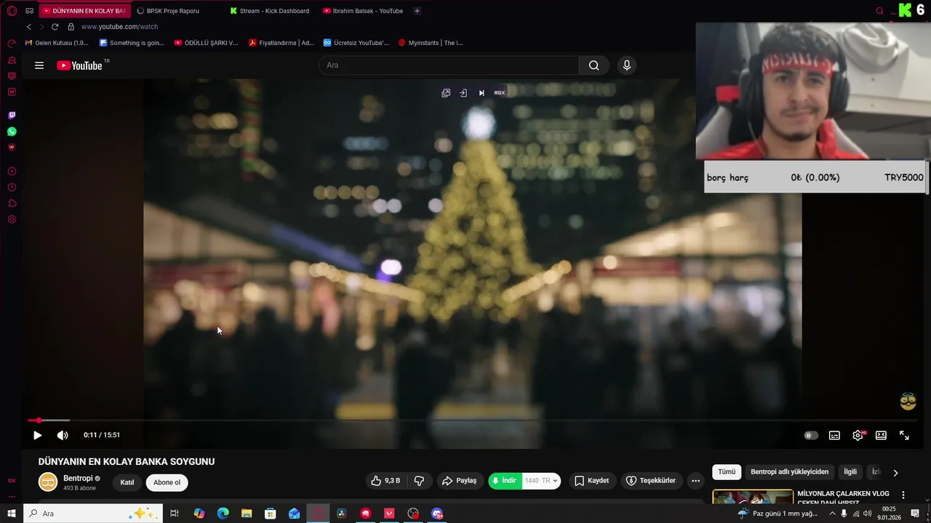
Task: Dislike the video
Action: point(419,481)
